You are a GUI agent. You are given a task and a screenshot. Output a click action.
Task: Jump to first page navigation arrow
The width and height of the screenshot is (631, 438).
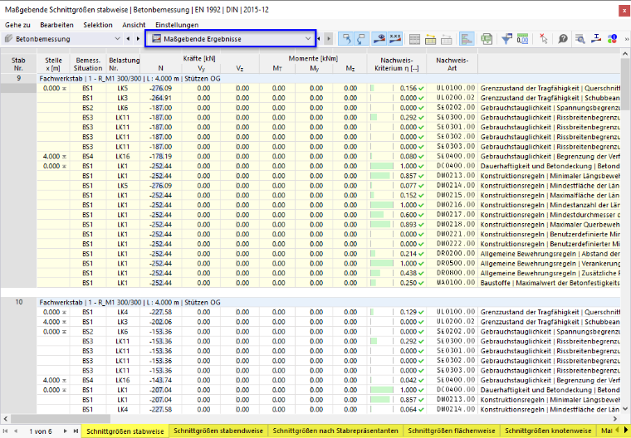pyautogui.click(x=6, y=431)
